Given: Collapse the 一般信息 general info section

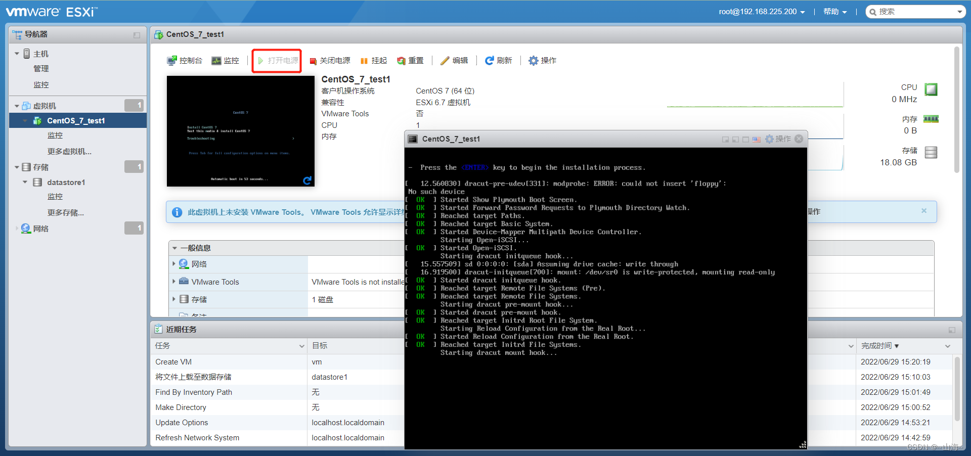Looking at the screenshot, I should pos(175,248).
